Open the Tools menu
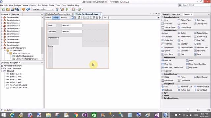Screen dimensions: 211x118 point(64,5)
